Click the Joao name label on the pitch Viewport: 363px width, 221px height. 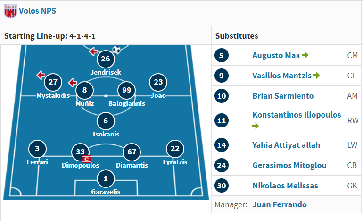coord(158,95)
